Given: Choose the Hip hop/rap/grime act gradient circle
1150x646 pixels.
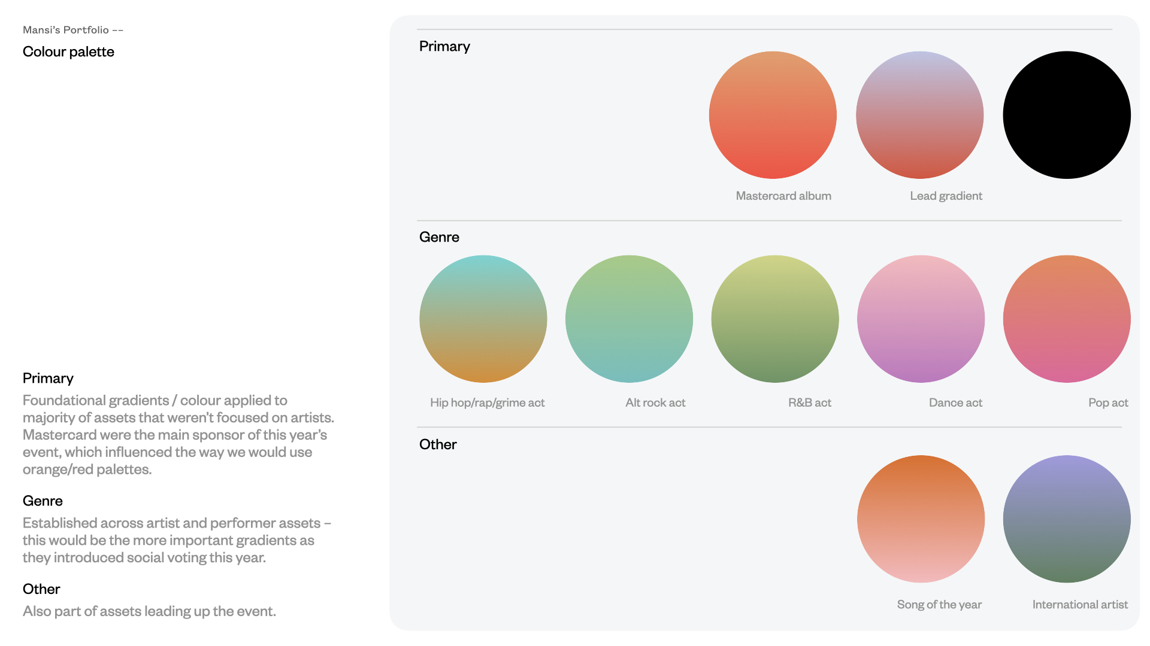Looking at the screenshot, I should 483,319.
